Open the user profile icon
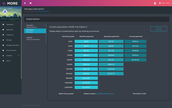The height and width of the screenshot is (108, 172). coord(155,3)
